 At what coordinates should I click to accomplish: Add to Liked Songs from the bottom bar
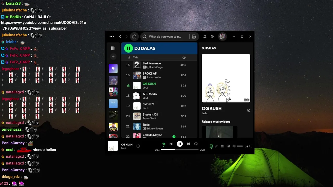tap(138, 146)
